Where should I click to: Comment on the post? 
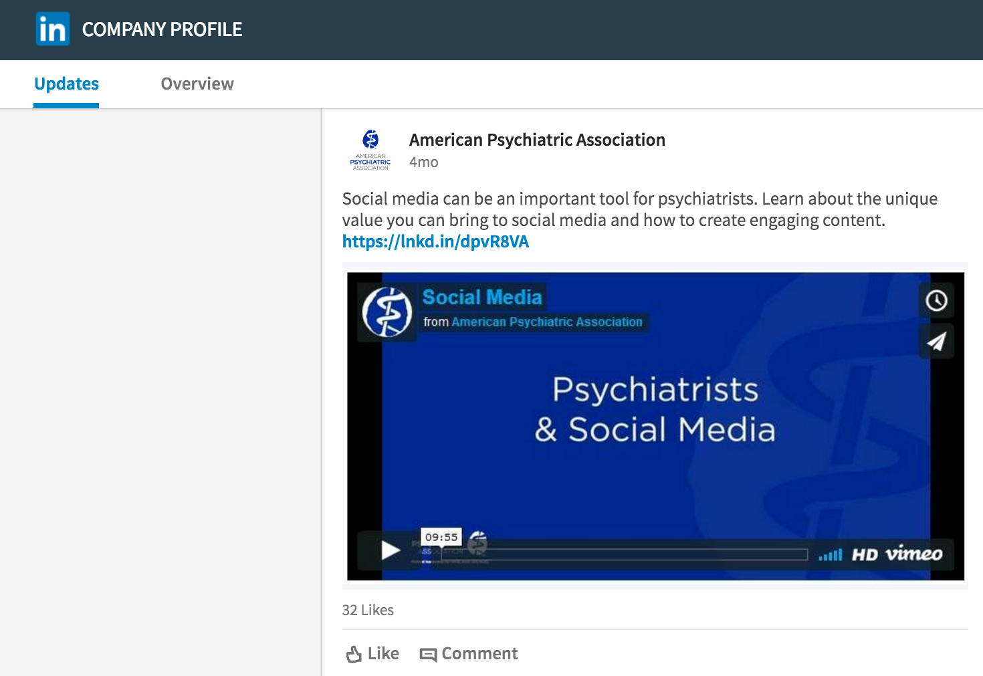coord(469,653)
